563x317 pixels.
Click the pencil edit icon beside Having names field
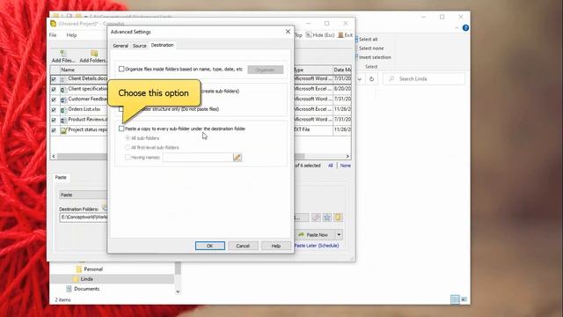click(238, 157)
